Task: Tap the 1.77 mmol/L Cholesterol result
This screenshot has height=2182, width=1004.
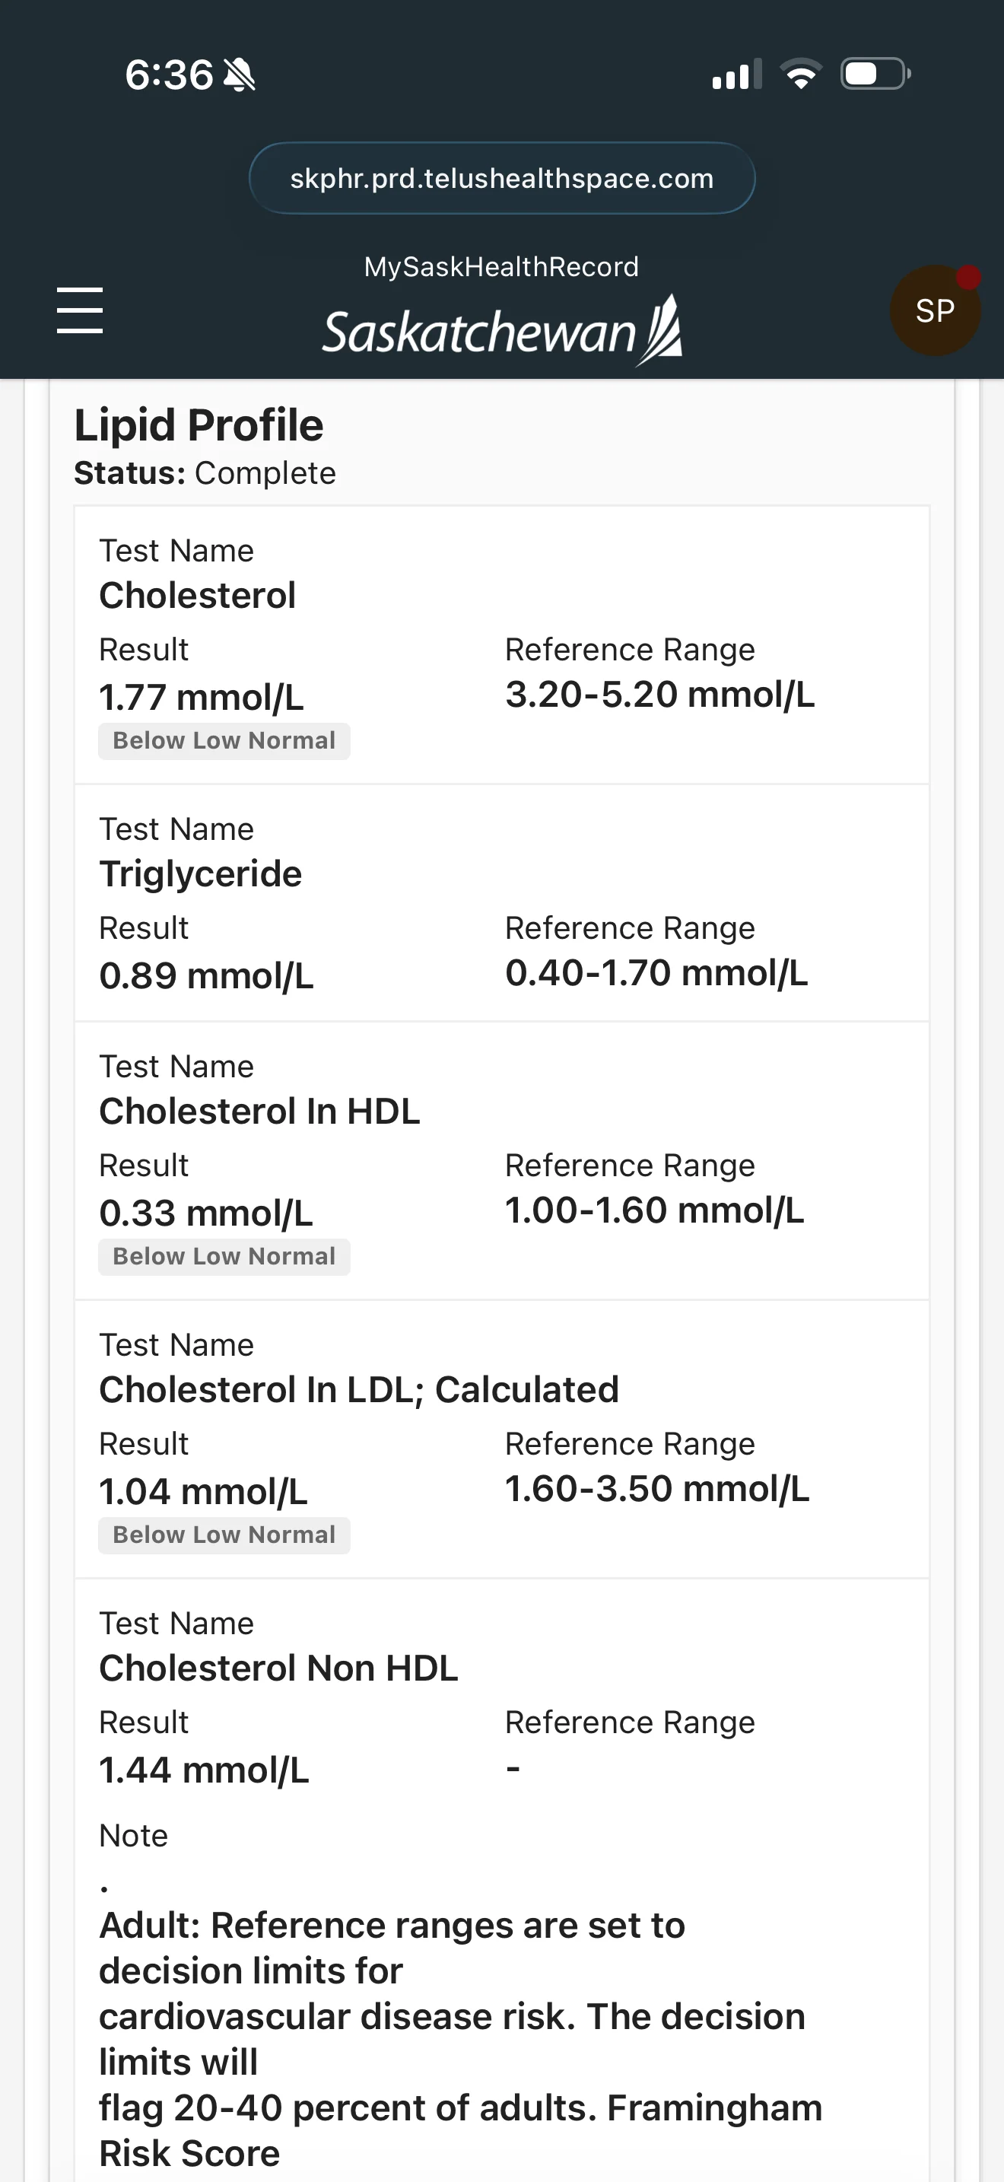Action: [x=202, y=698]
